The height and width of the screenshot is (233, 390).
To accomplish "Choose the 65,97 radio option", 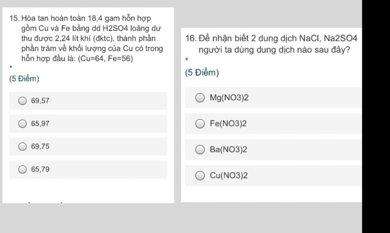I will point(22,124).
